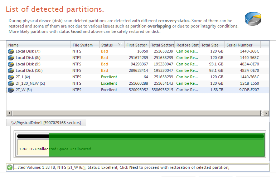Click the Excellent status of 2T_1 (4:)
The width and height of the screenshot is (276, 177).
(x=109, y=77)
